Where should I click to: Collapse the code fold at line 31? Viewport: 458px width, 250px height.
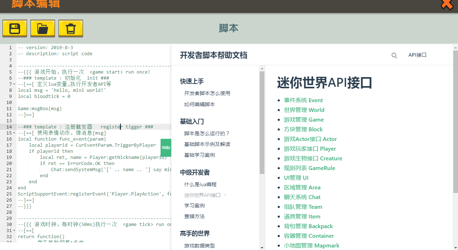click(14, 231)
